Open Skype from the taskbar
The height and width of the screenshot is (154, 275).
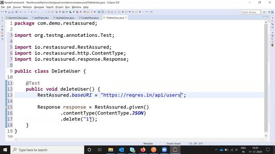click(132, 150)
